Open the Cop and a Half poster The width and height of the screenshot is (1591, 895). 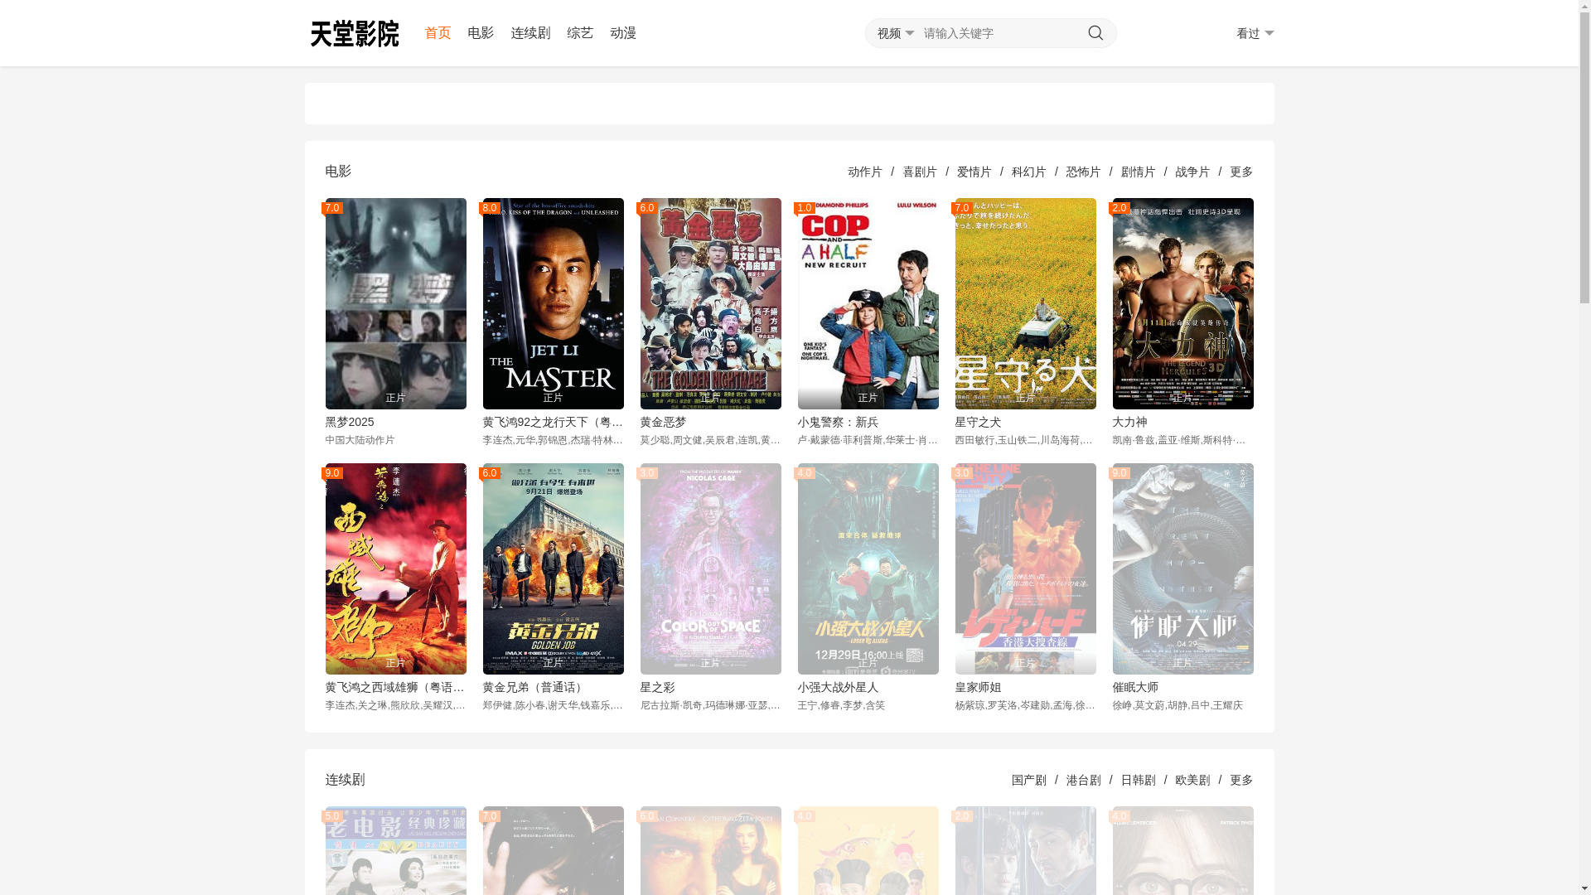pos(868,303)
